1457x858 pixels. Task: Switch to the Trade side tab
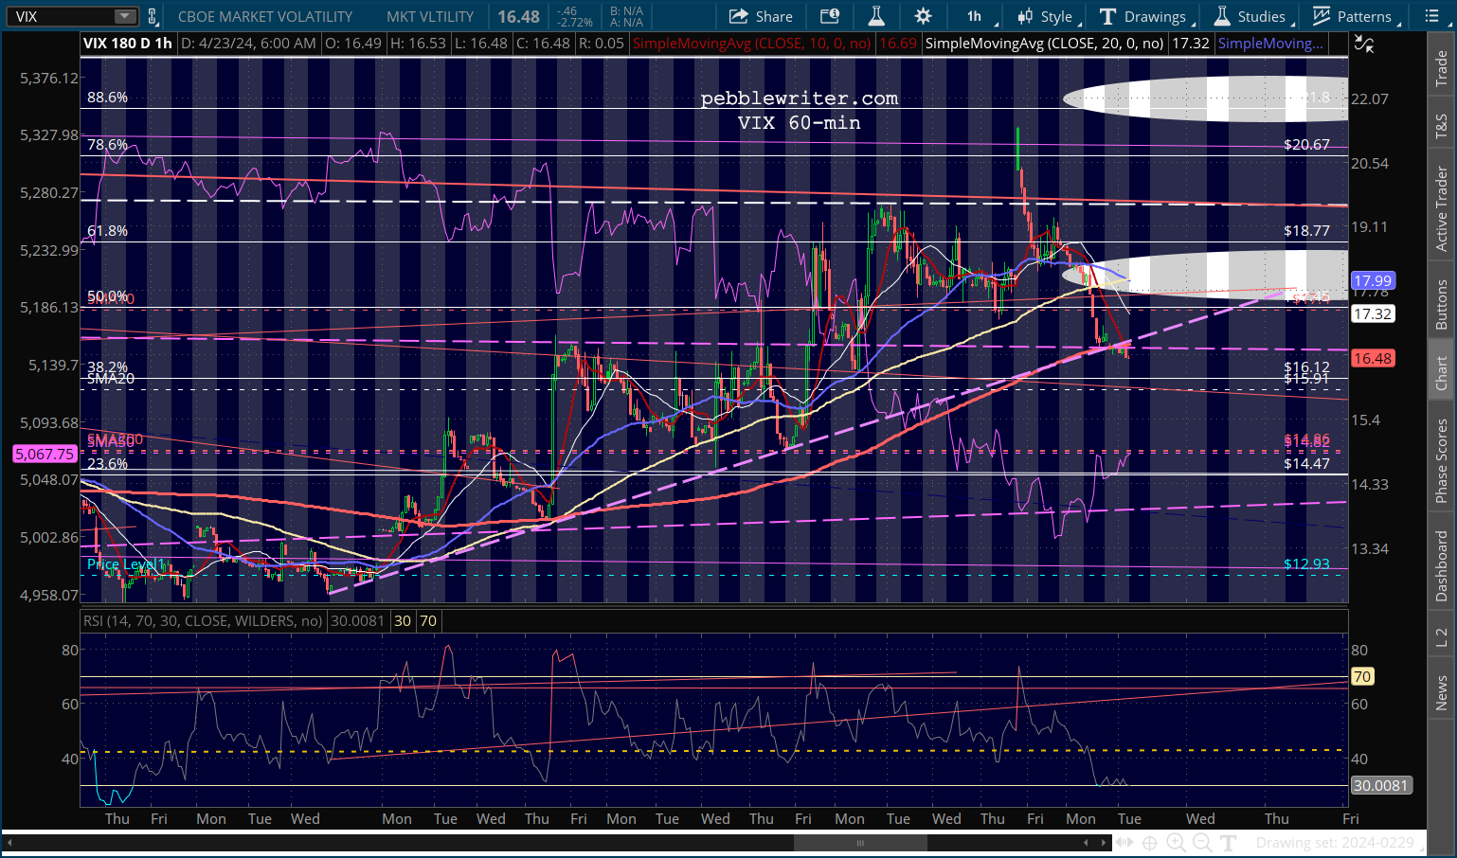[1442, 68]
